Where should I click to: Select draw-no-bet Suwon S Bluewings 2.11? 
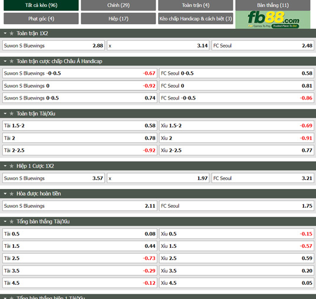80,206
